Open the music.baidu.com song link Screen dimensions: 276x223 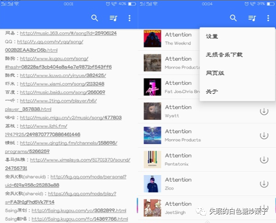coord(62,92)
